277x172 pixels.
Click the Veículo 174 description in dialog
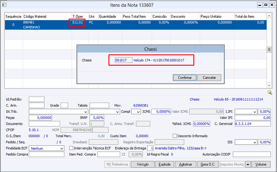[159, 60]
